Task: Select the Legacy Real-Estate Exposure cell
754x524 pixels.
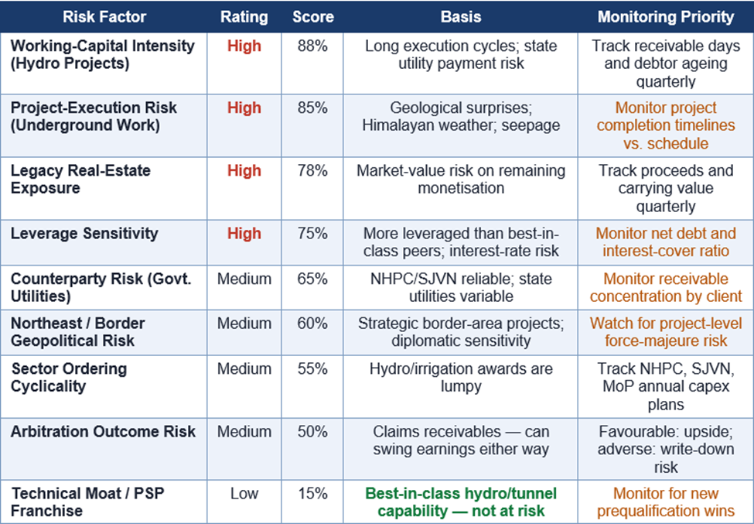Action: (x=80, y=179)
